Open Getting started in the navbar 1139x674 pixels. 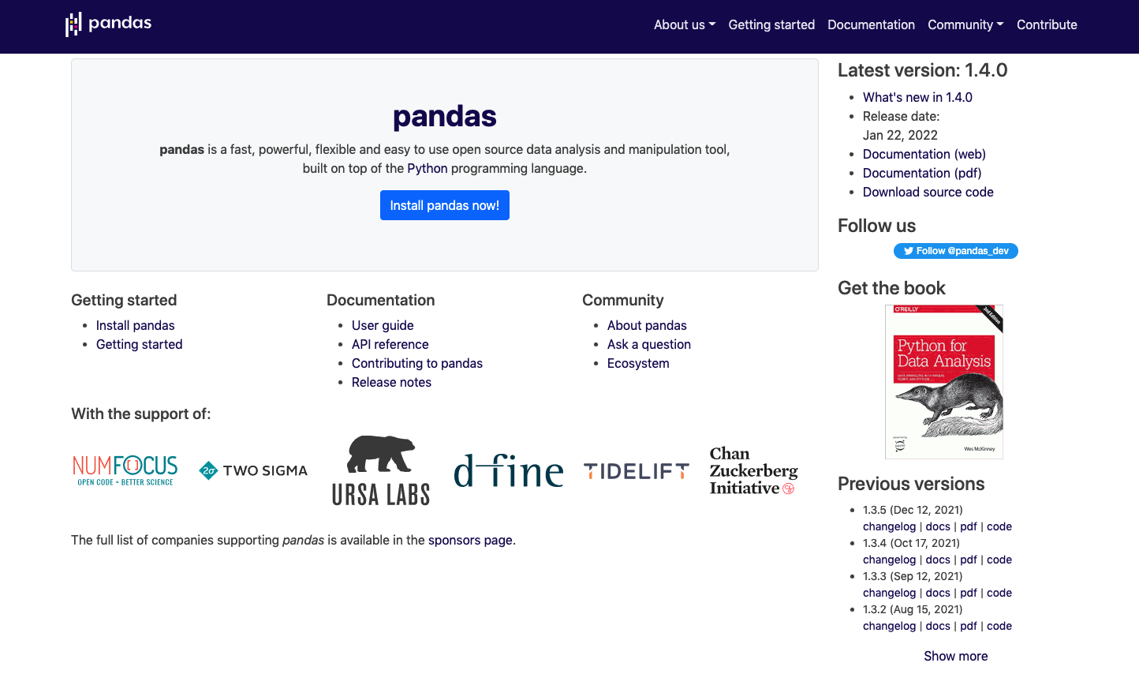(x=771, y=24)
